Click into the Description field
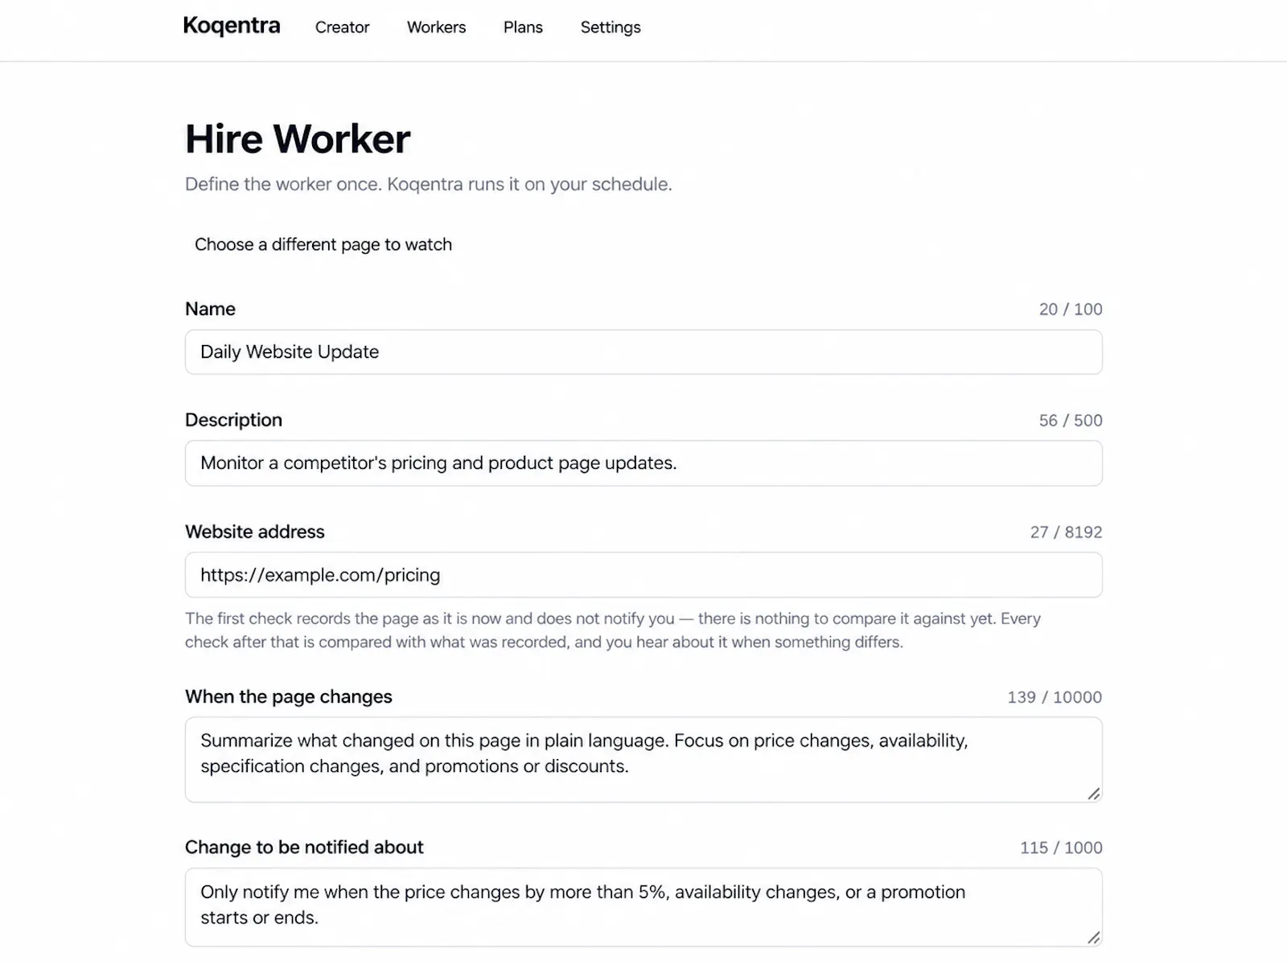Image resolution: width=1287 pixels, height=965 pixels. [643, 463]
